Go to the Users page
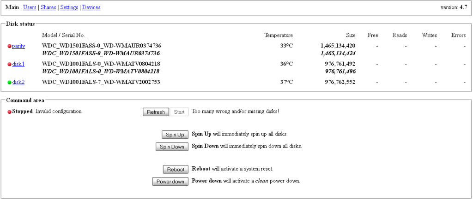Viewport: 473px width, 200px height. [30, 7]
